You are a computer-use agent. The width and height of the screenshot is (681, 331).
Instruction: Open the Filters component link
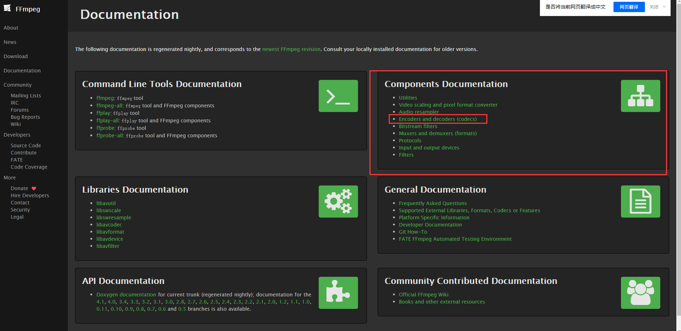click(406, 155)
